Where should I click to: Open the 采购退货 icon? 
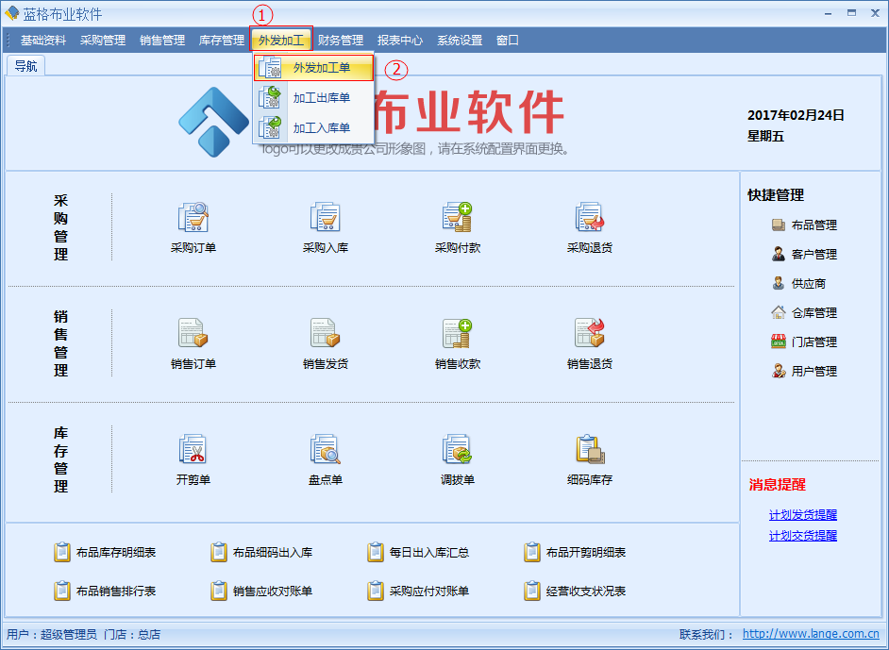pos(590,217)
